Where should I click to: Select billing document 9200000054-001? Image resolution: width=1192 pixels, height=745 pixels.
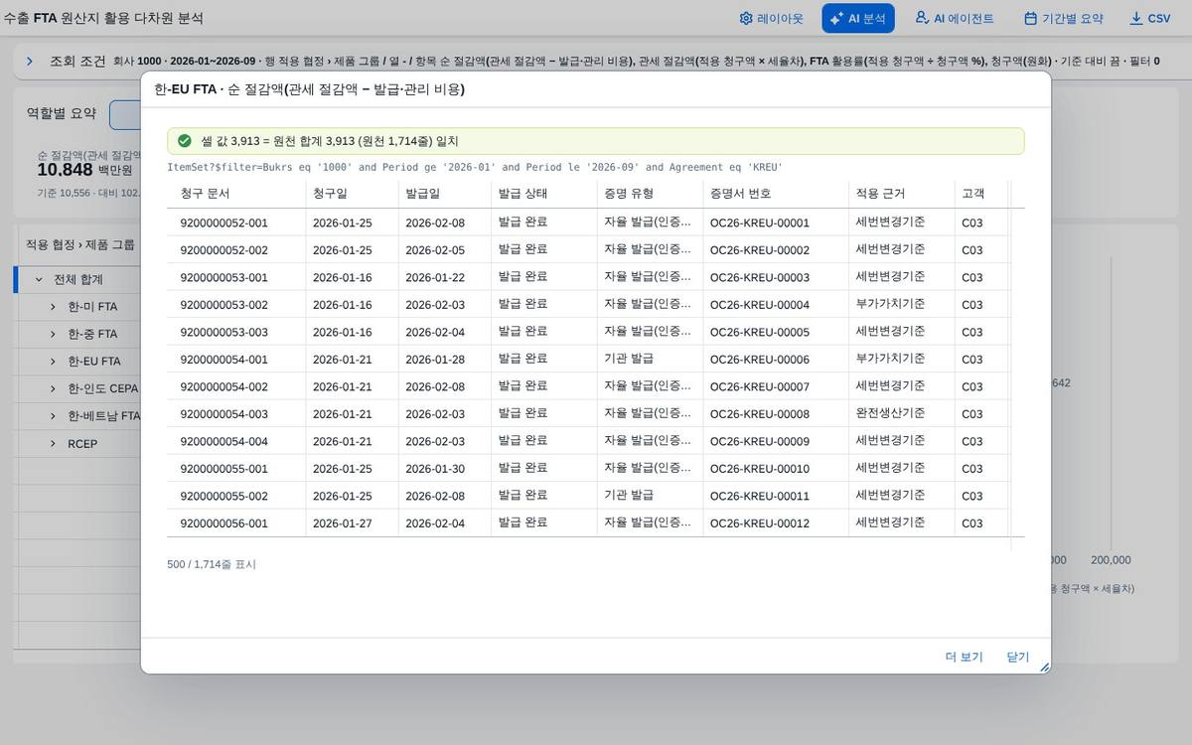point(223,360)
